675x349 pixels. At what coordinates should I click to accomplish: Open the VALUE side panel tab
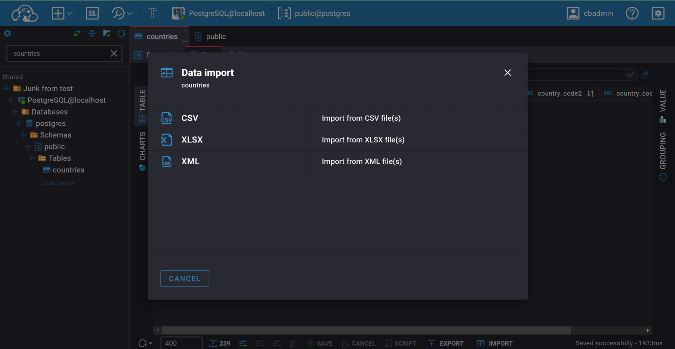tap(663, 106)
